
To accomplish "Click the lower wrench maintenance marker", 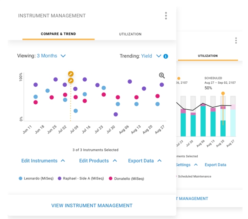I will coord(71,81).
